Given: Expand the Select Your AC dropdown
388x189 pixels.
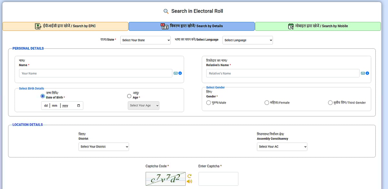Looking at the screenshot, I should (282, 147).
